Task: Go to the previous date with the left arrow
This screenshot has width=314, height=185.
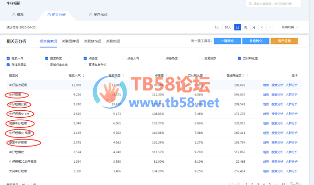Action: coord(262,27)
